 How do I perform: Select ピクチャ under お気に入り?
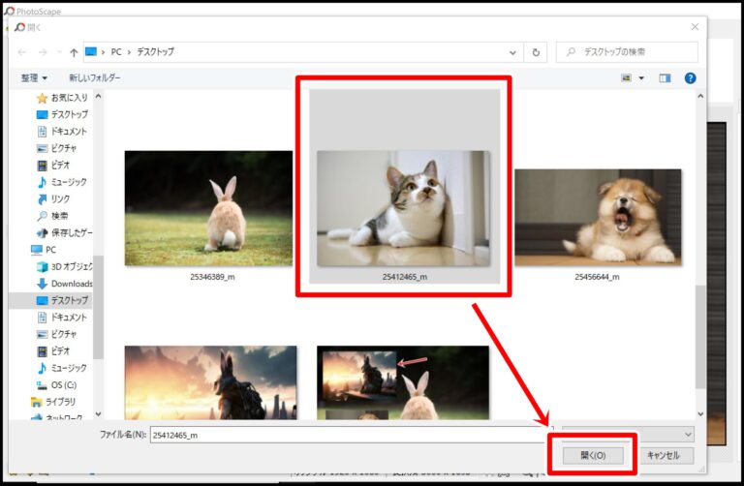[57, 148]
